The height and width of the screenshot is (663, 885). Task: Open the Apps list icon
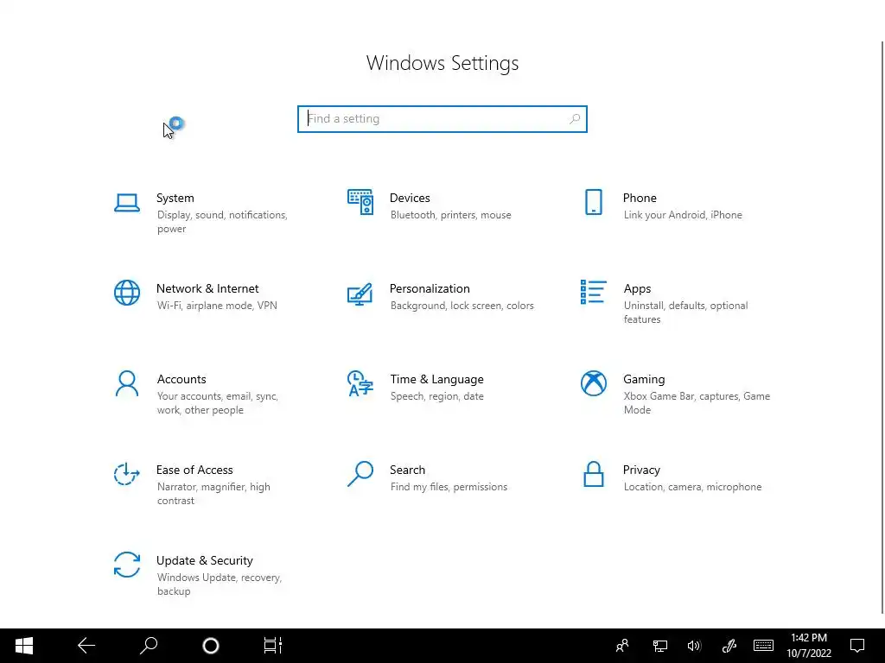pyautogui.click(x=593, y=292)
